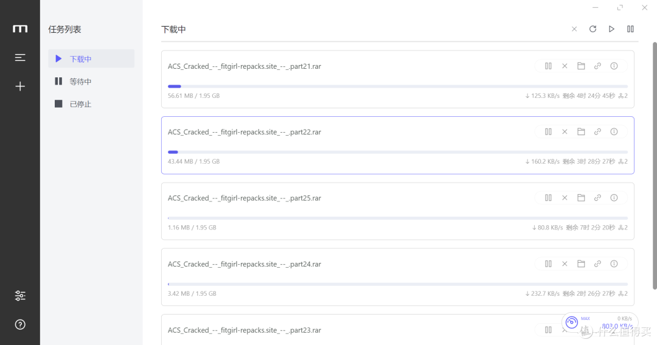Pause the part21.rar download
Screen dimensions: 657x345
pos(548,66)
